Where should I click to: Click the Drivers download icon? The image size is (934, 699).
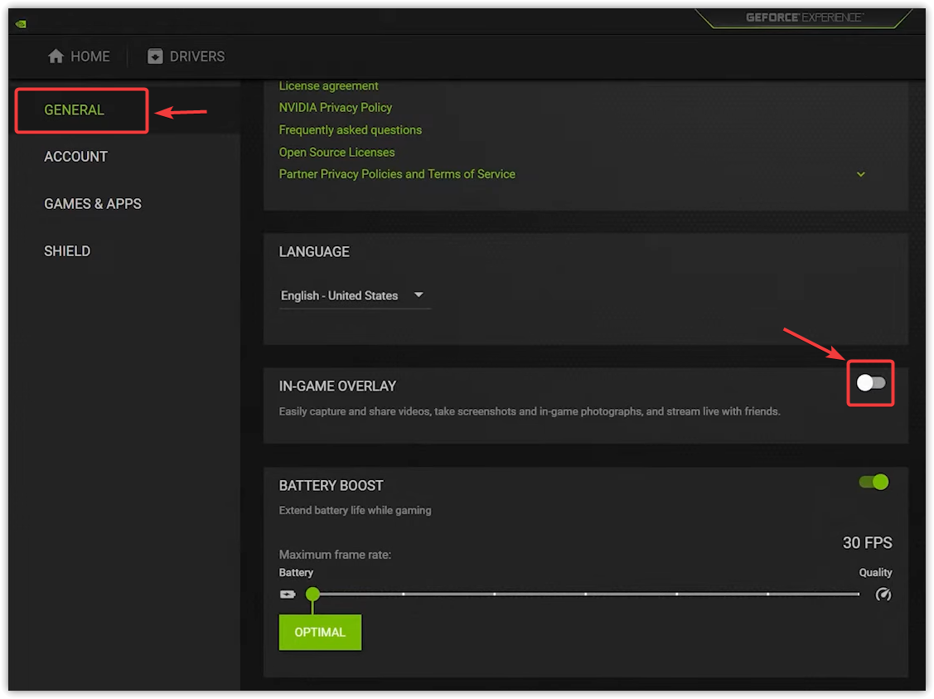pos(155,56)
